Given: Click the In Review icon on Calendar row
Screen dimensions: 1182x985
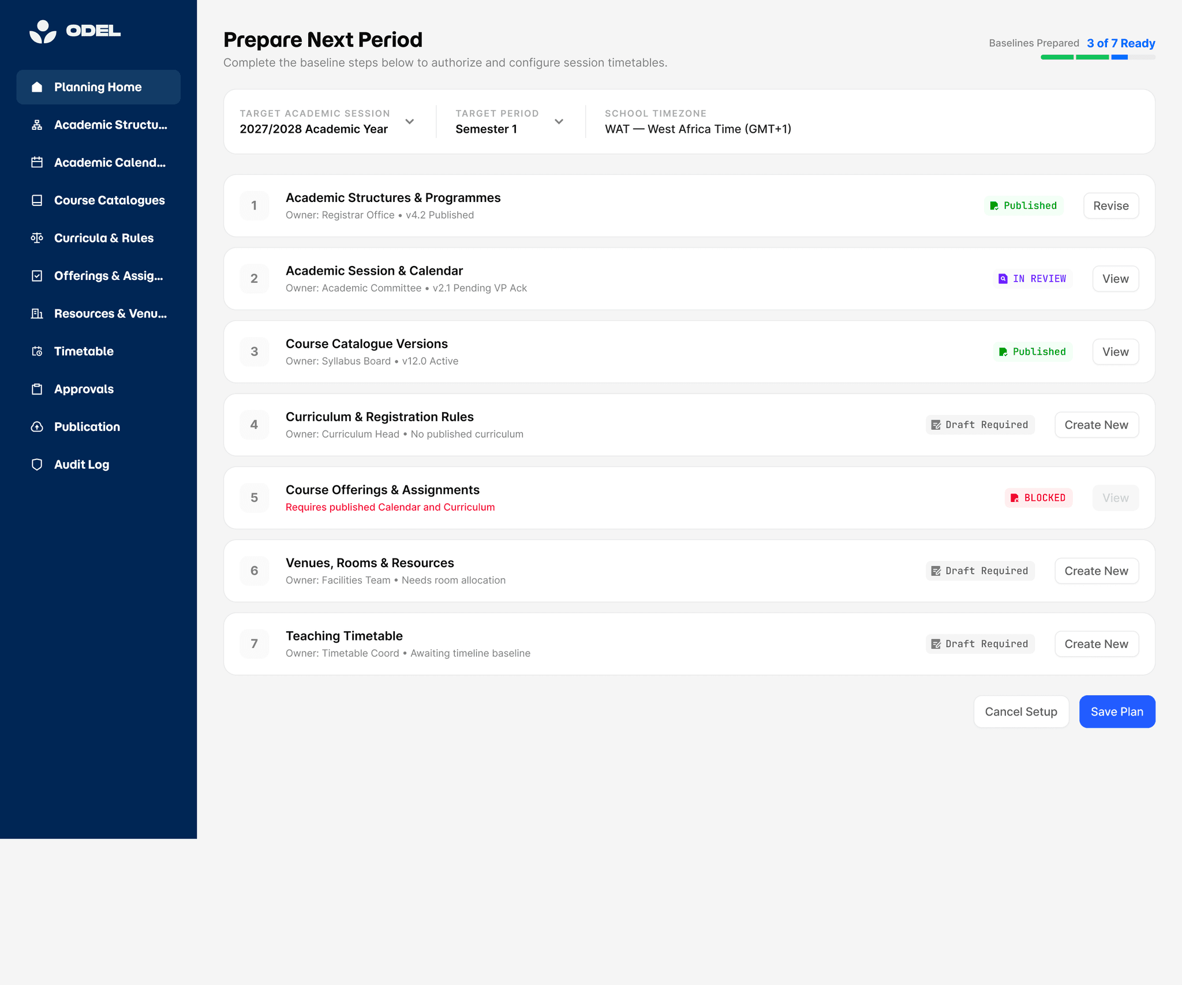Looking at the screenshot, I should click(x=1003, y=279).
